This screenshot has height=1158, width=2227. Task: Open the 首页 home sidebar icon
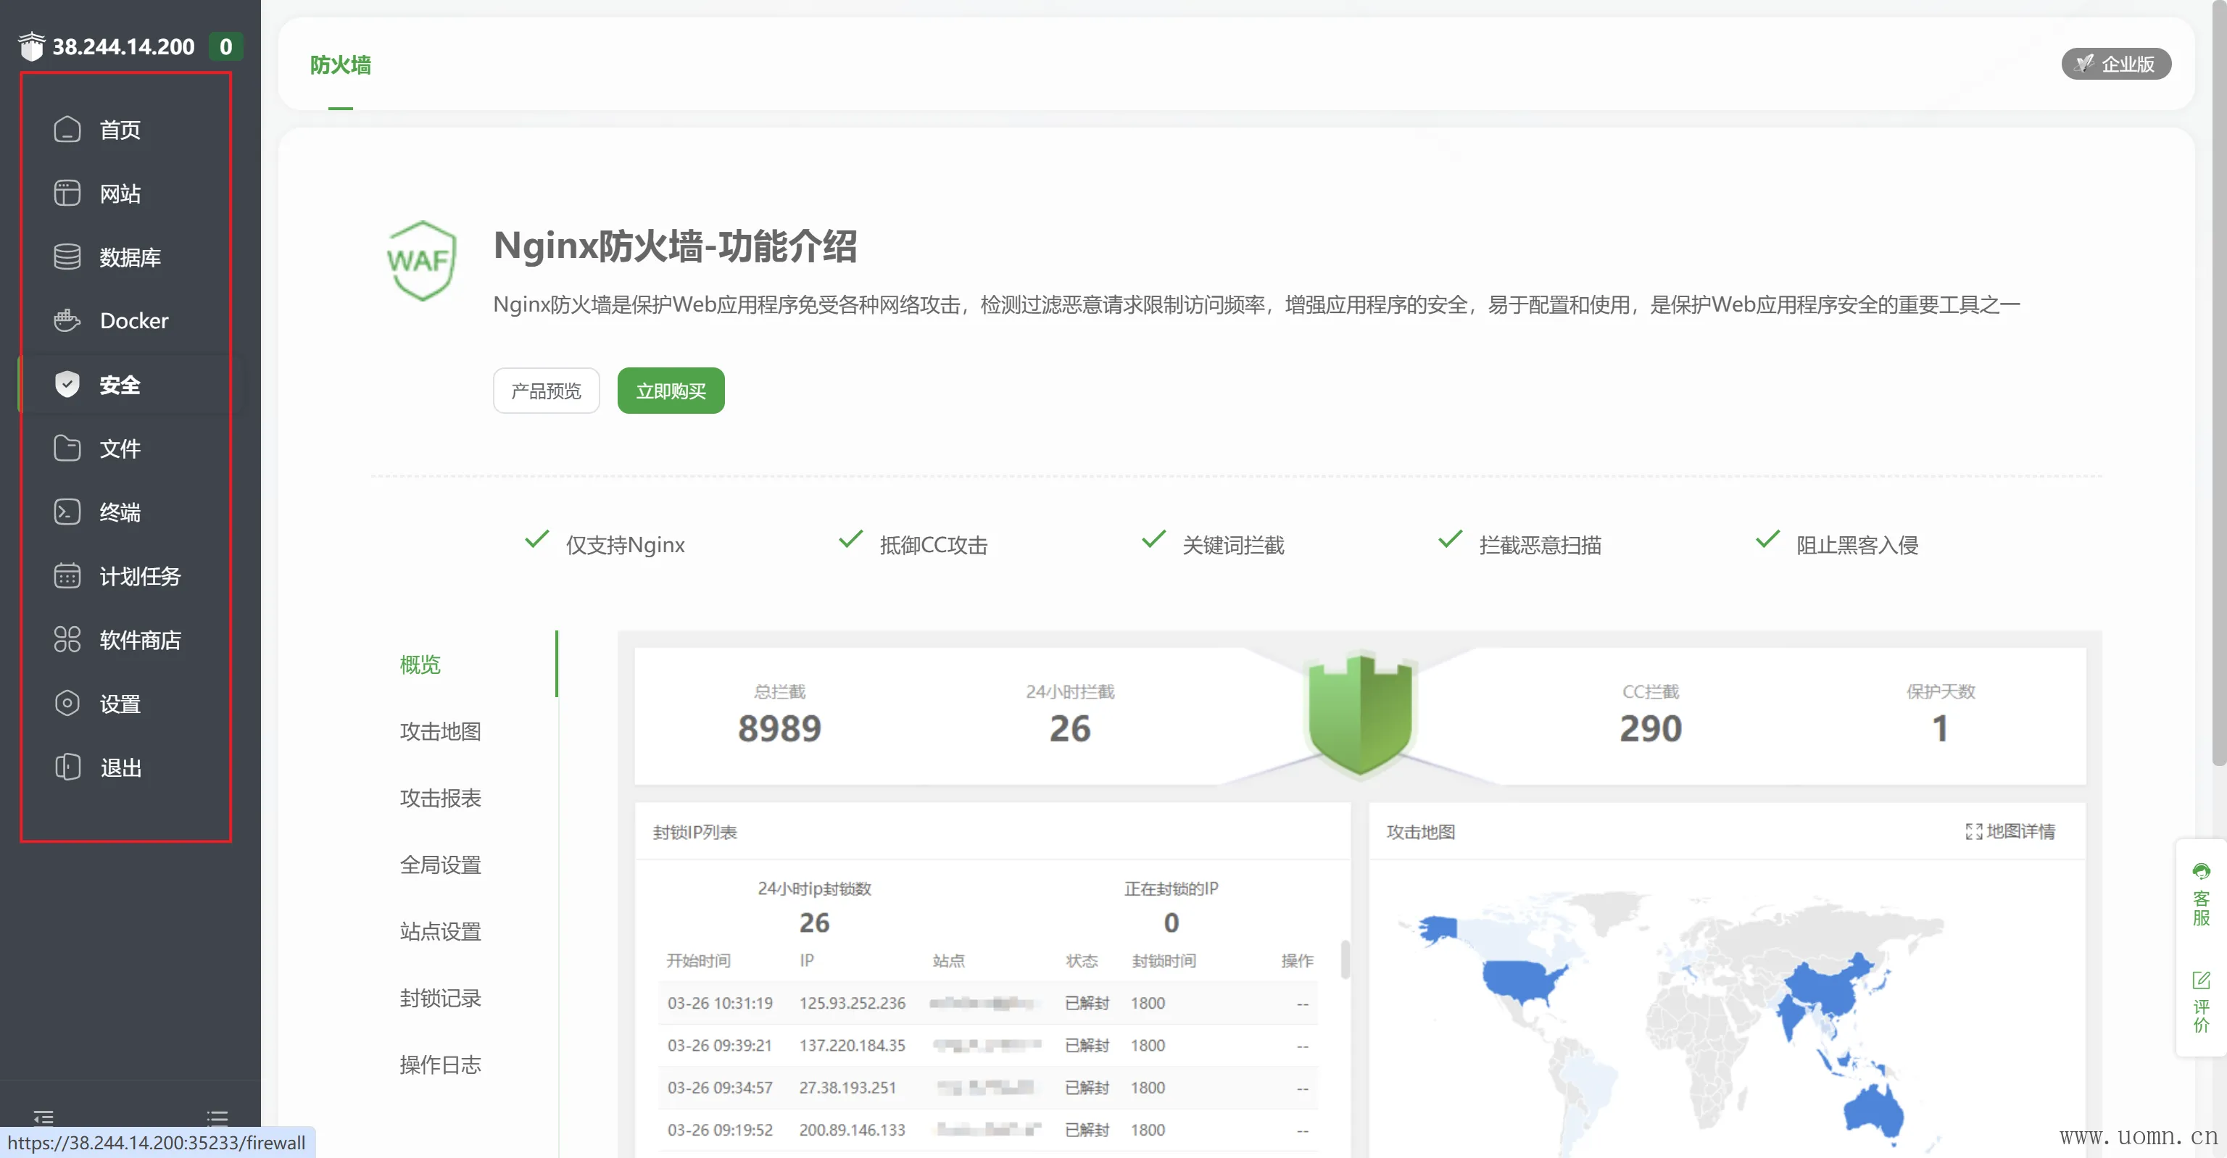point(67,130)
